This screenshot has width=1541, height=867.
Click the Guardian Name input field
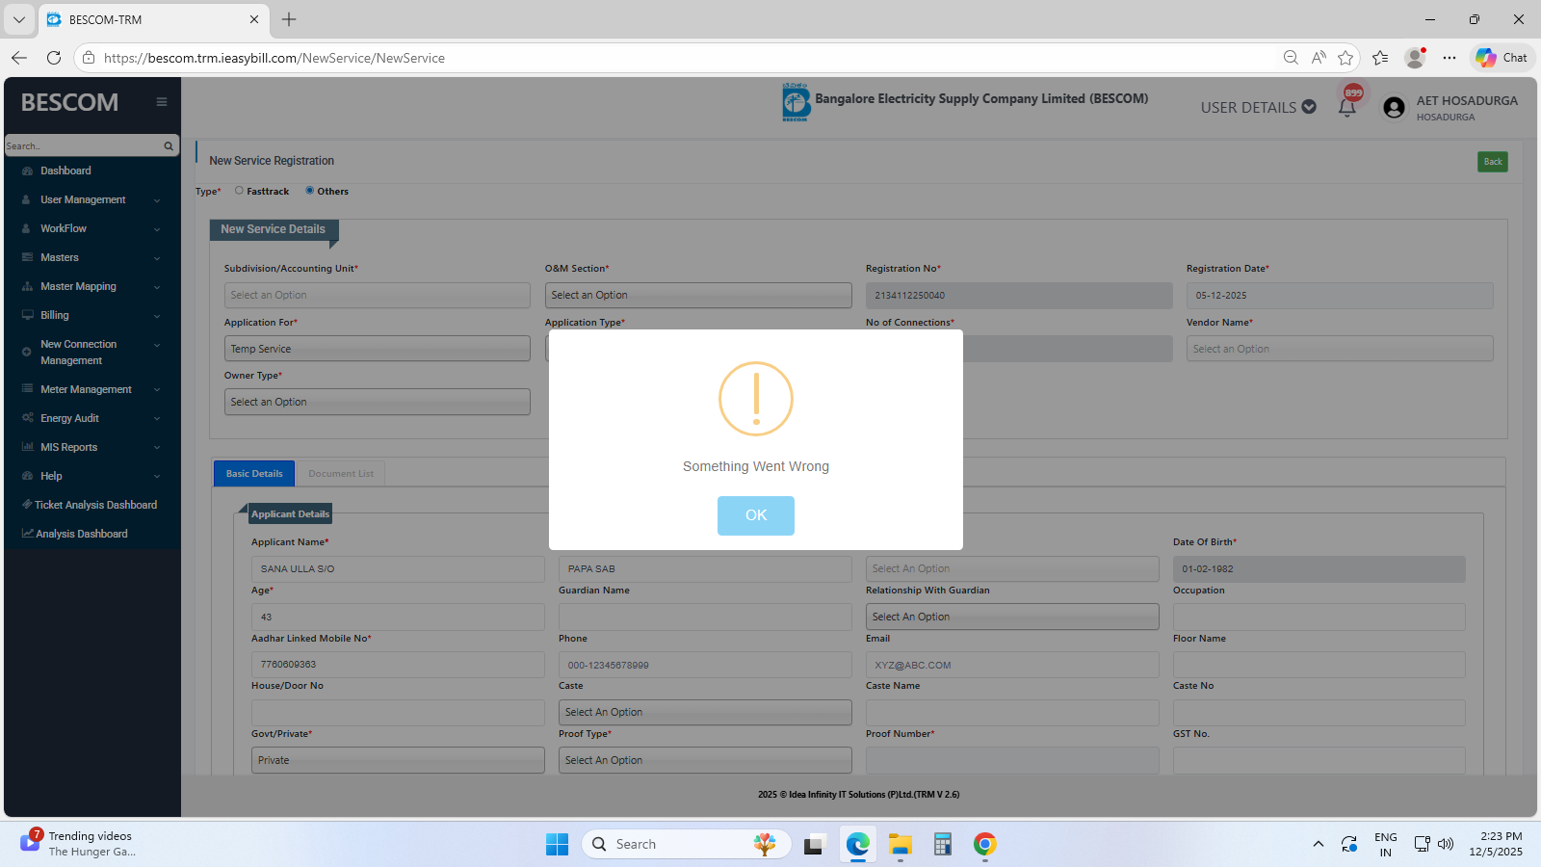[704, 617]
